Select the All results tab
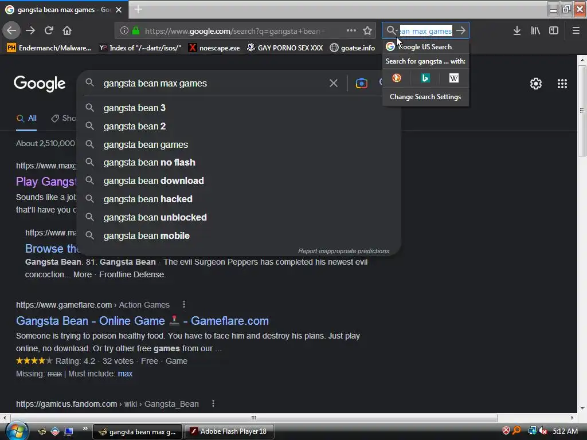 tap(26, 119)
